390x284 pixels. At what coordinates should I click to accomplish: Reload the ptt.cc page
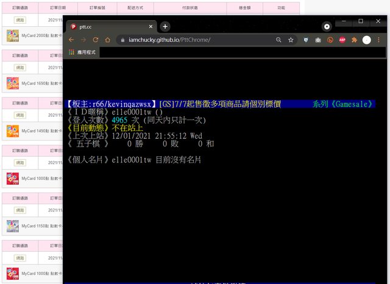[95, 40]
